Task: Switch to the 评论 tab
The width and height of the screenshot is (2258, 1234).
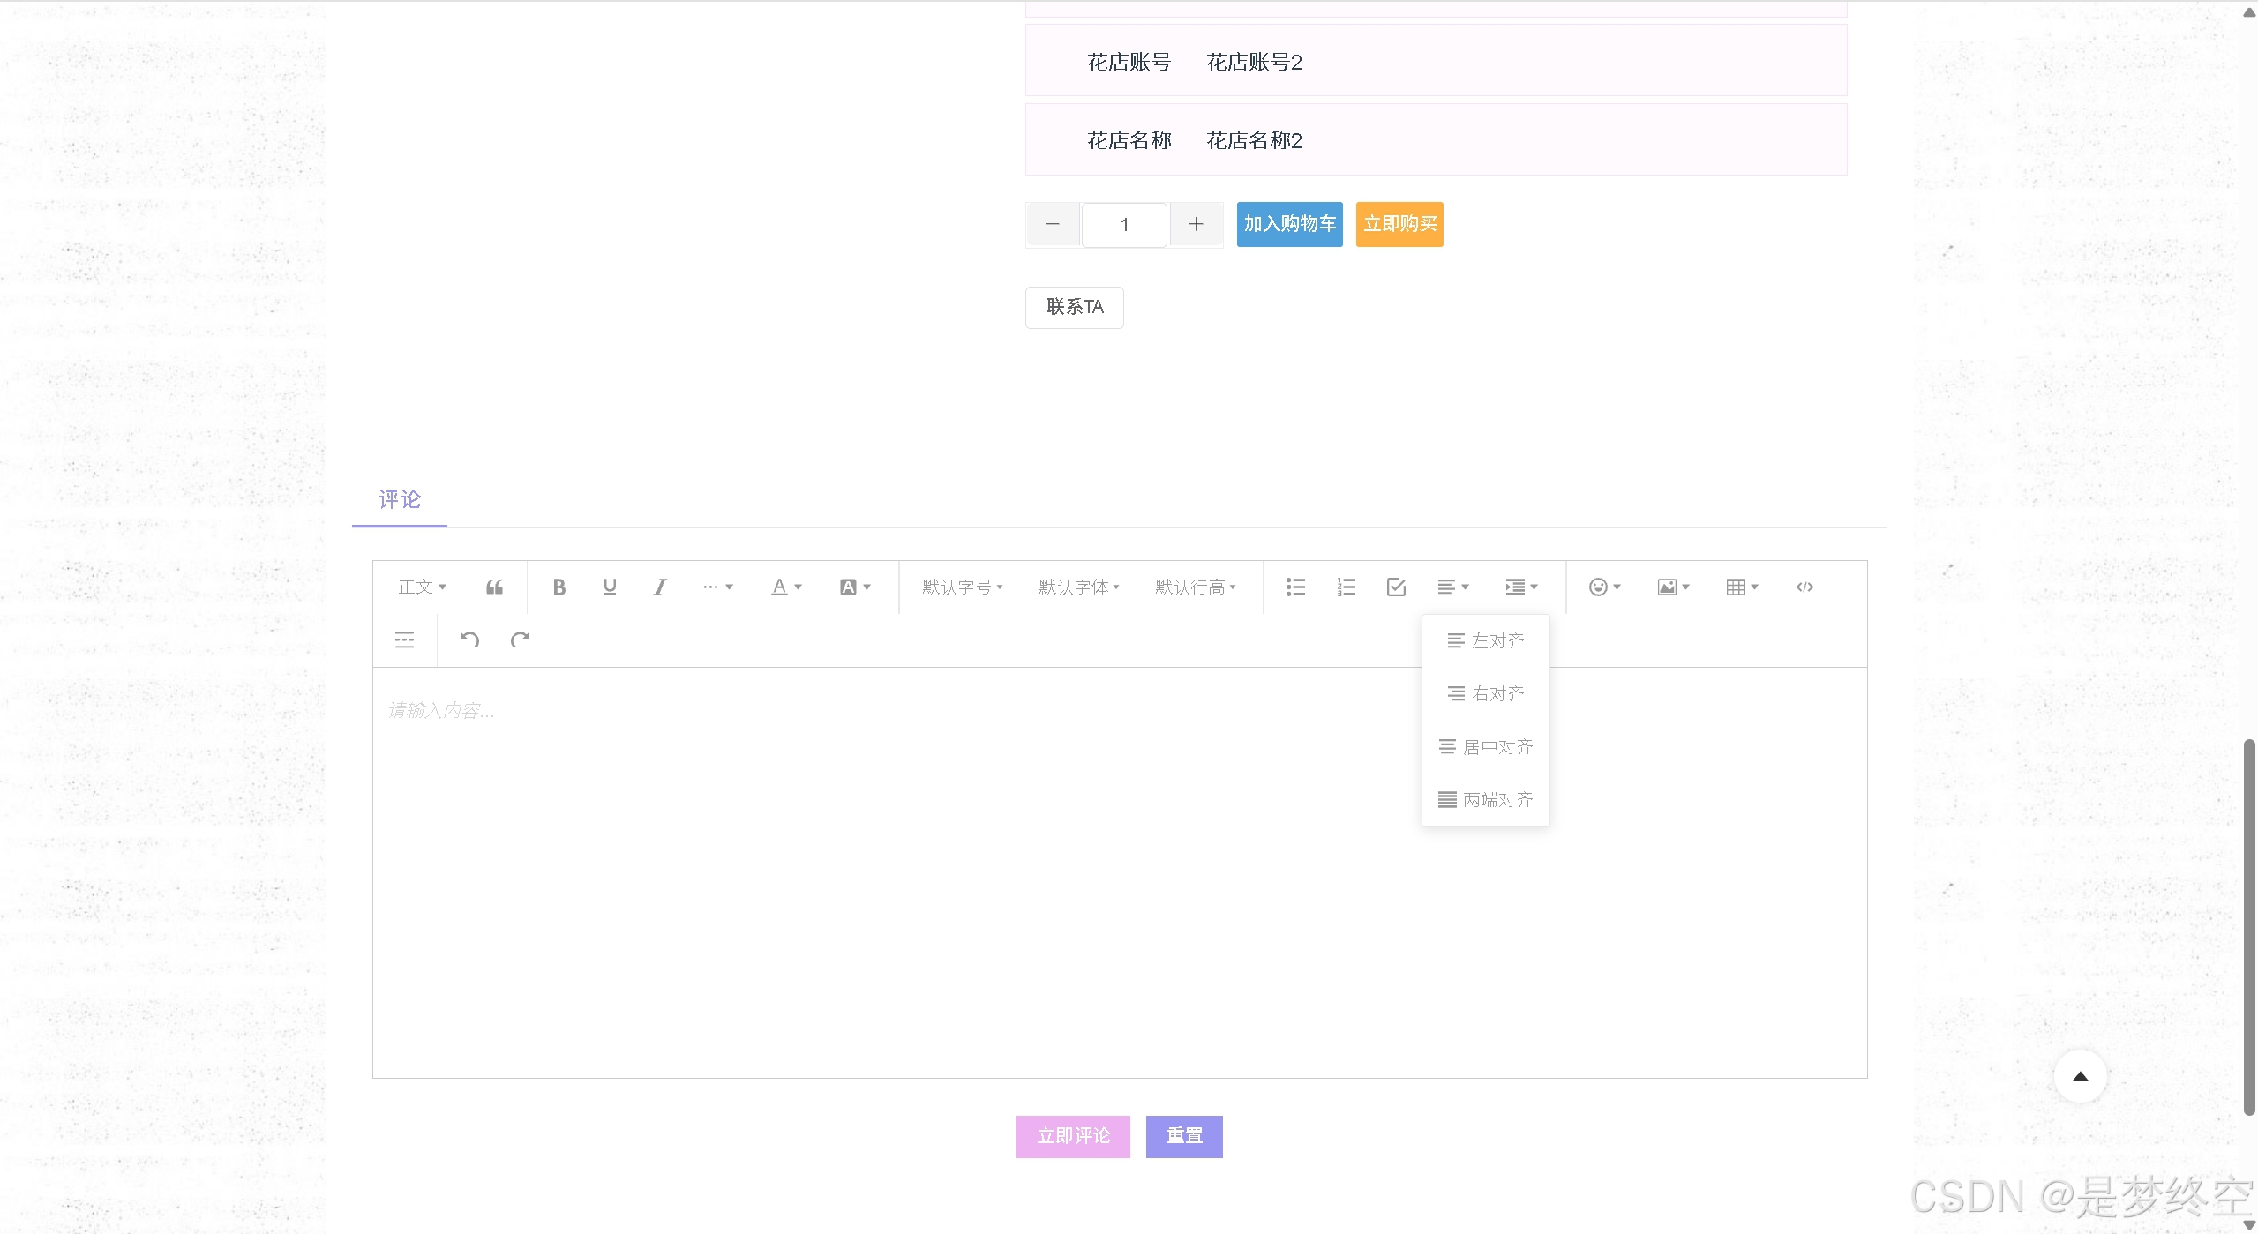Action: click(399, 499)
